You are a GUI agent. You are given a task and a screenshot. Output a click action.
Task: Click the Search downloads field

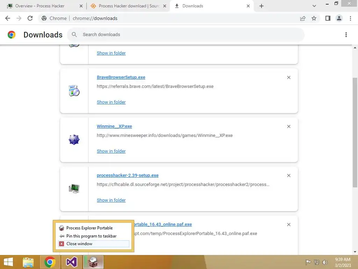[186, 35]
